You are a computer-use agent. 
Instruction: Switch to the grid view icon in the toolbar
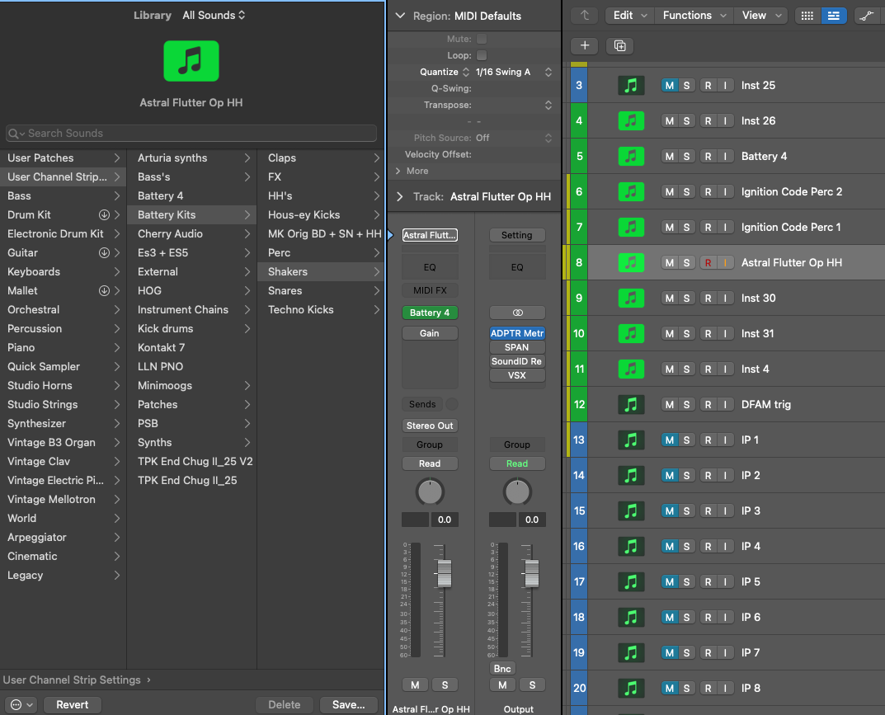(x=807, y=16)
